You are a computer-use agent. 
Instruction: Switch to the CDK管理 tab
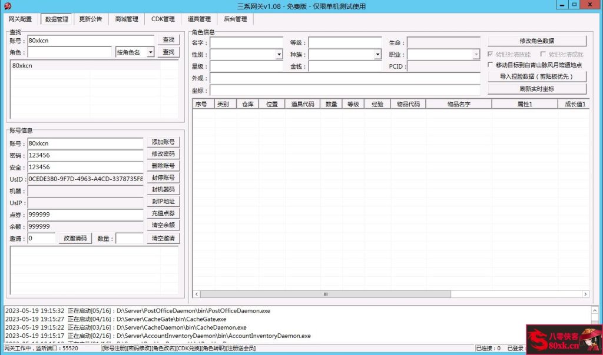coord(163,19)
